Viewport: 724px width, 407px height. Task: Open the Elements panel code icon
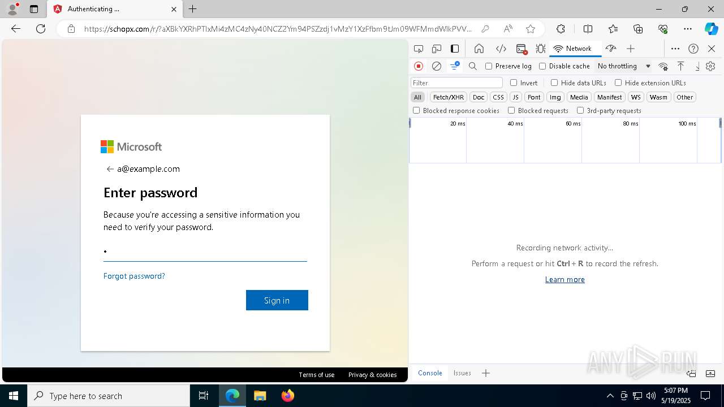tap(501, 49)
